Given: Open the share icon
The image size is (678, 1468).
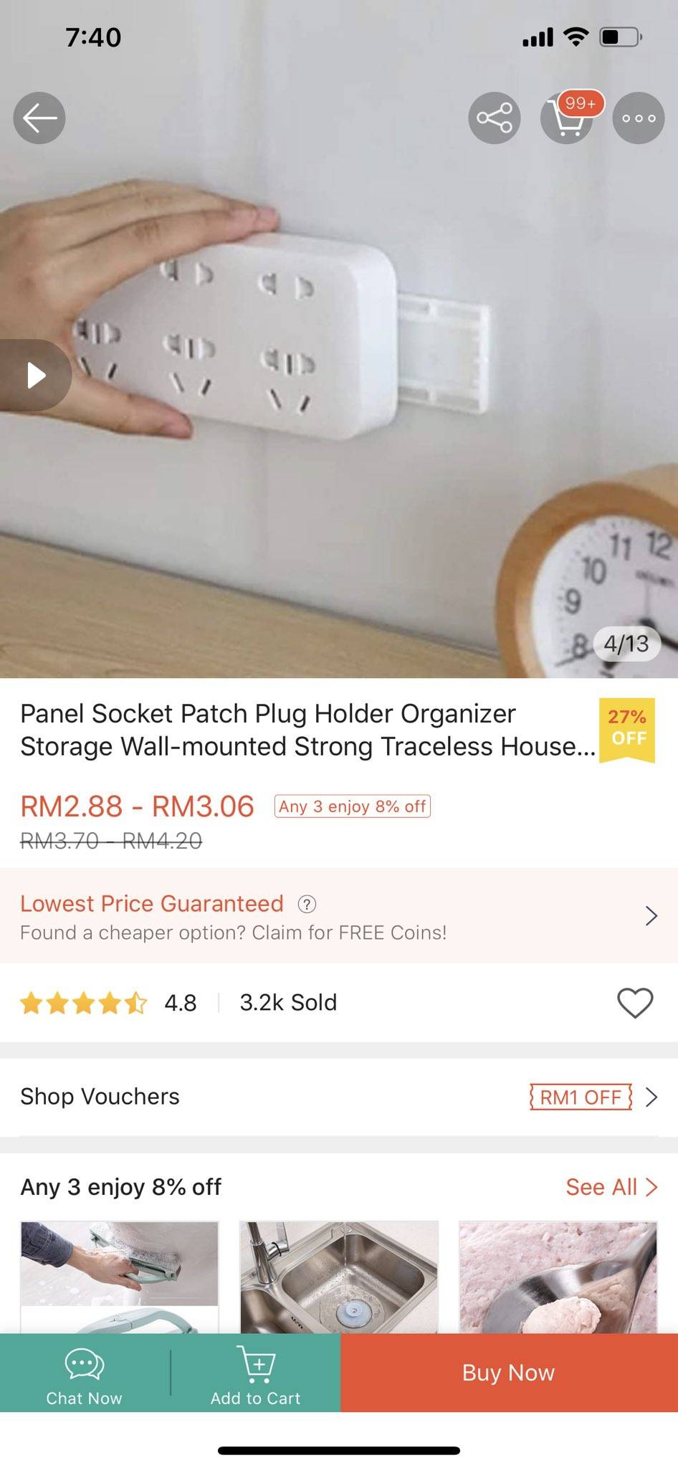Looking at the screenshot, I should pos(495,118).
